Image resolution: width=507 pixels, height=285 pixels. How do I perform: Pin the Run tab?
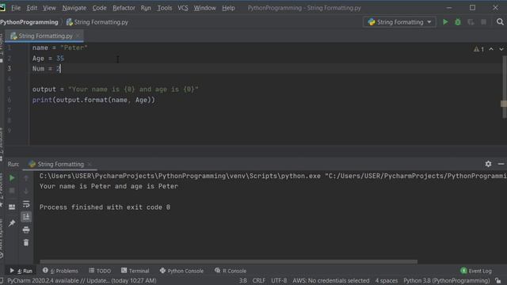point(12,223)
